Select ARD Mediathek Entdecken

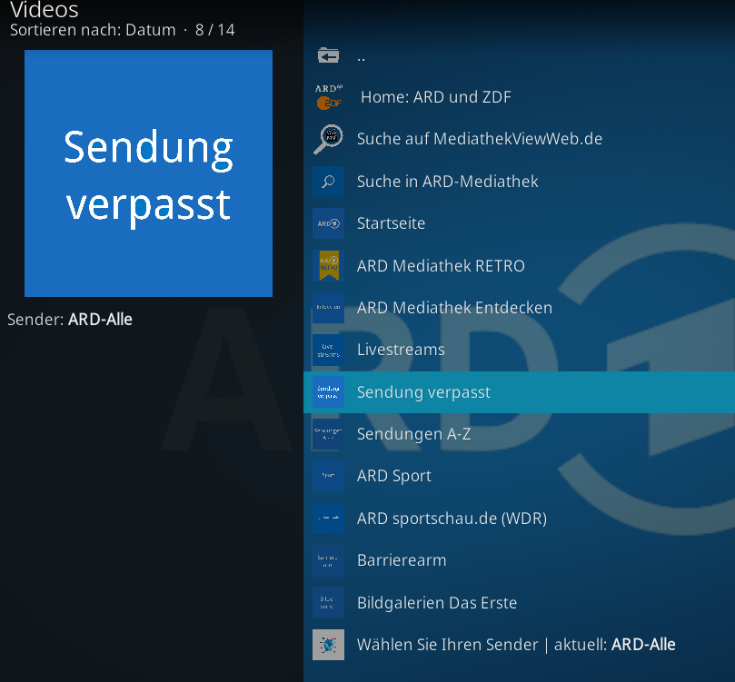point(519,308)
